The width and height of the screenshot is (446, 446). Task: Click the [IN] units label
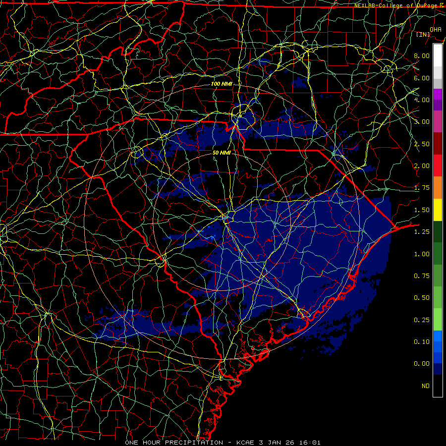point(423,34)
